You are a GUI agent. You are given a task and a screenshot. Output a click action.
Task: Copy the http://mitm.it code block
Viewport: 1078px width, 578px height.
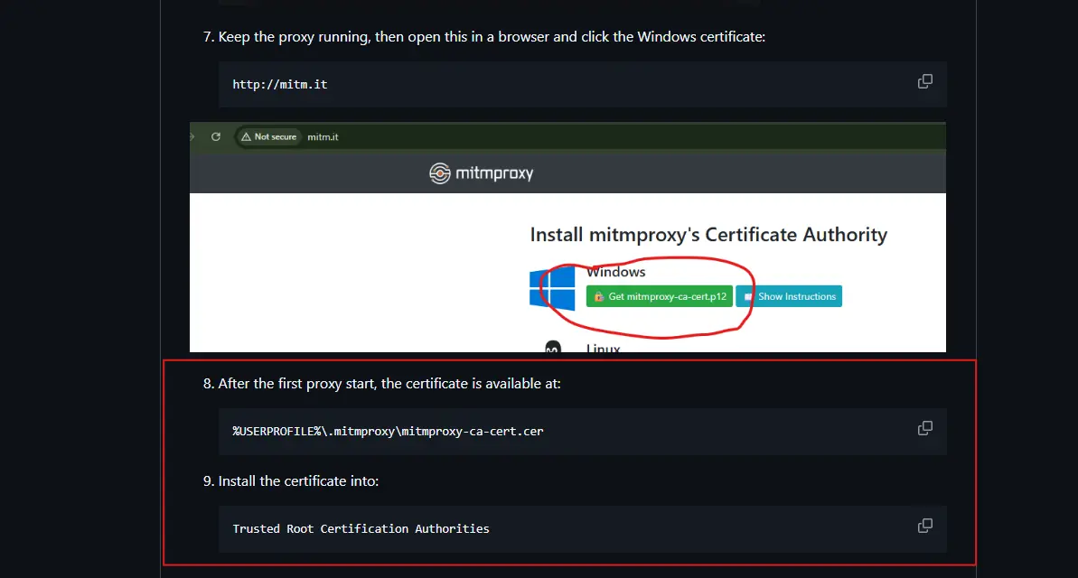924,82
